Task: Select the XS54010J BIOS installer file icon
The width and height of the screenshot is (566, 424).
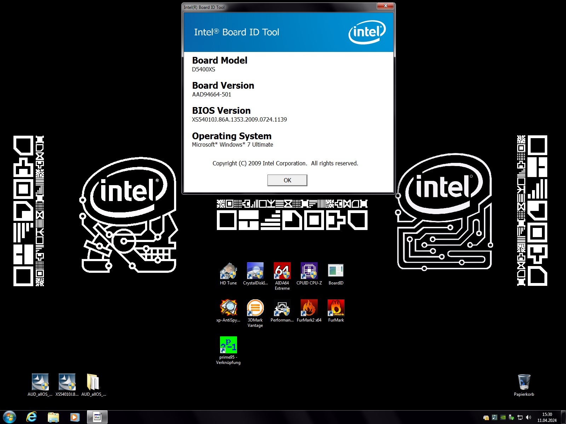Action: click(x=67, y=383)
